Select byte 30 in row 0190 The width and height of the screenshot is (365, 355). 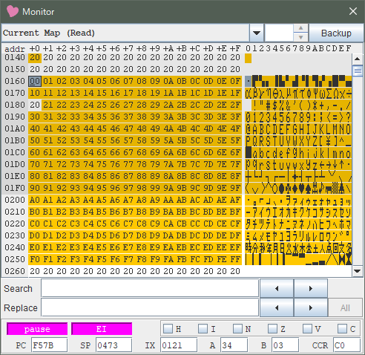pyautogui.click(x=35, y=117)
